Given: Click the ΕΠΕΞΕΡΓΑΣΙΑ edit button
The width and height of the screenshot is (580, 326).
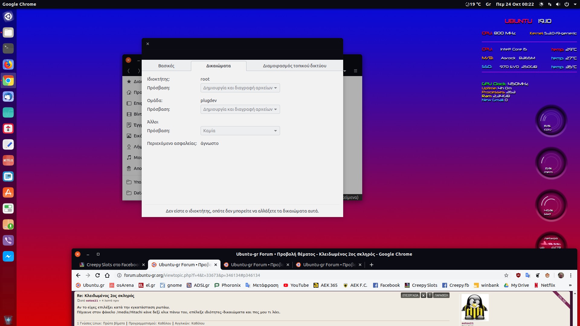Looking at the screenshot, I should click(x=410, y=295).
